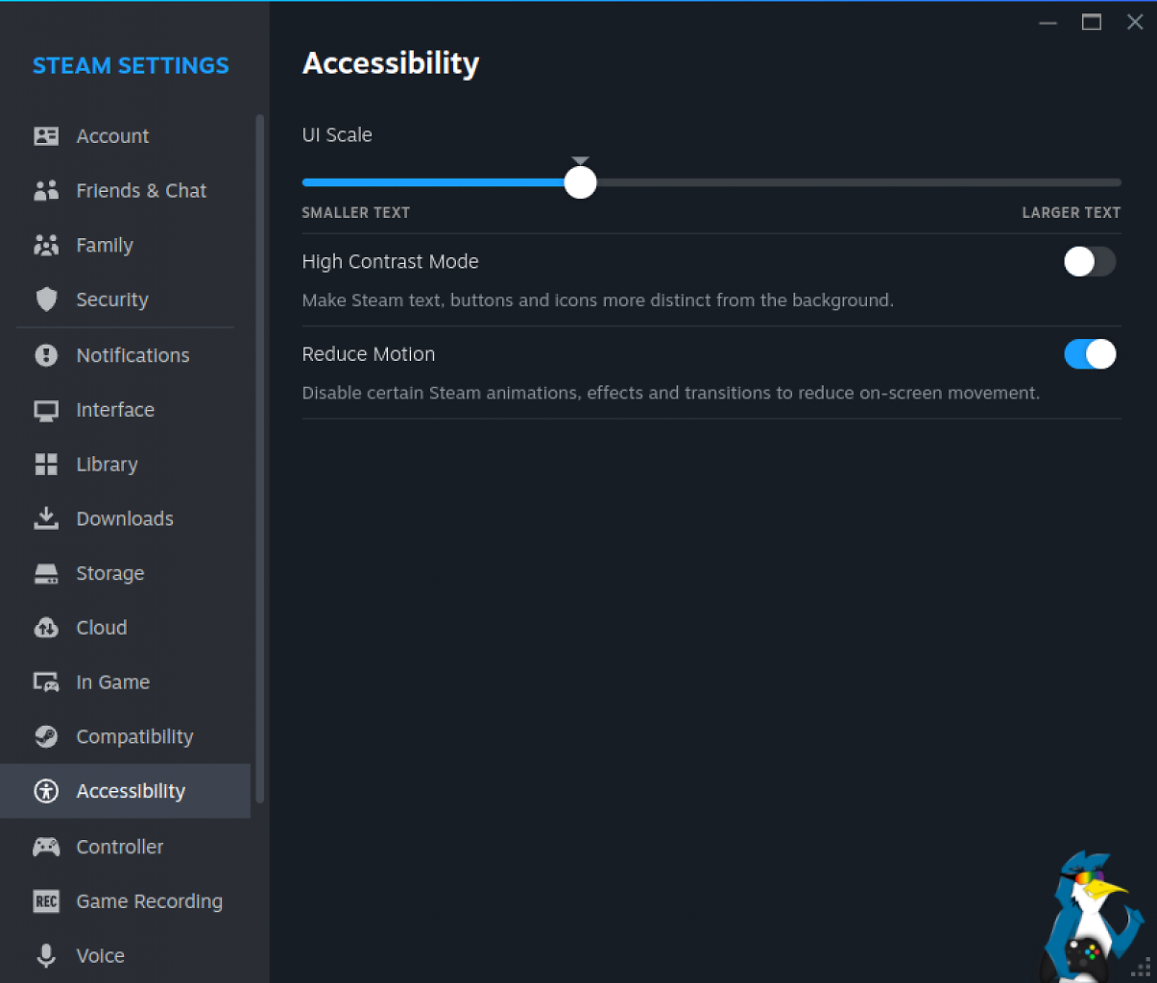
Task: Minimize the Steam Settings window
Action: click(x=1048, y=22)
